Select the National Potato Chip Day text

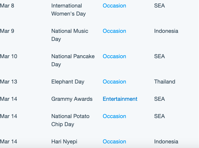70,120
